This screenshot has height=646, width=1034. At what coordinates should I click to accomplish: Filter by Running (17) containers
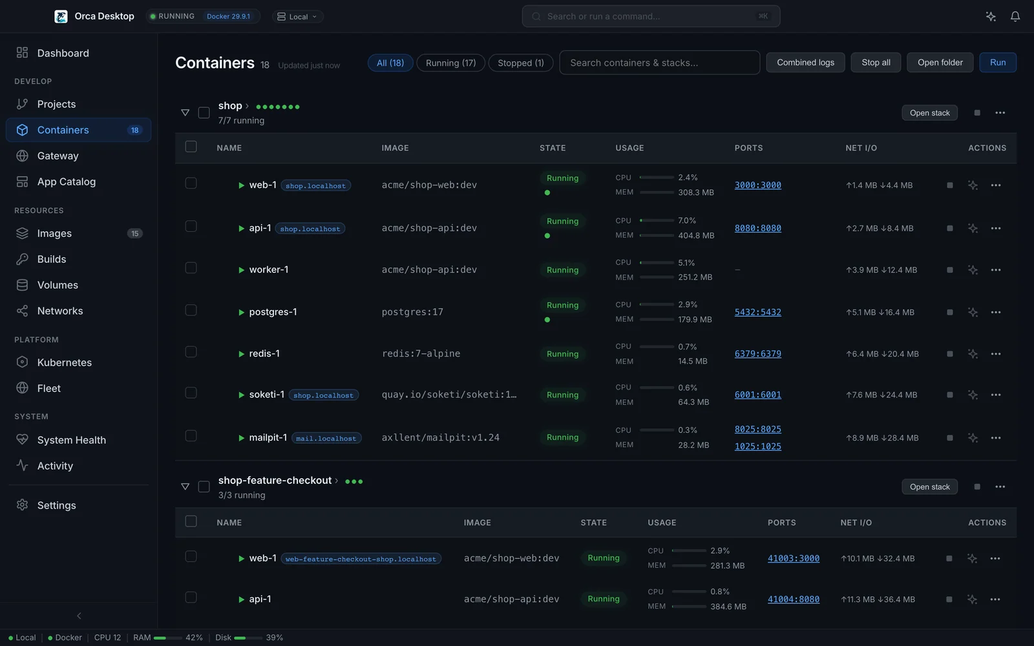point(451,63)
